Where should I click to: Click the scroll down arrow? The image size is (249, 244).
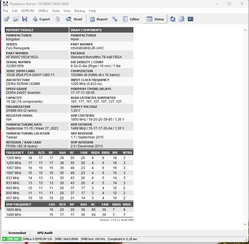pyautogui.click(x=245, y=224)
